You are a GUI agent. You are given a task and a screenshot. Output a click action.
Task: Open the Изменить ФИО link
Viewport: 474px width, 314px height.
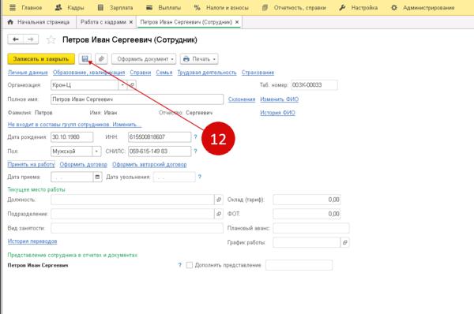pyautogui.click(x=280, y=99)
